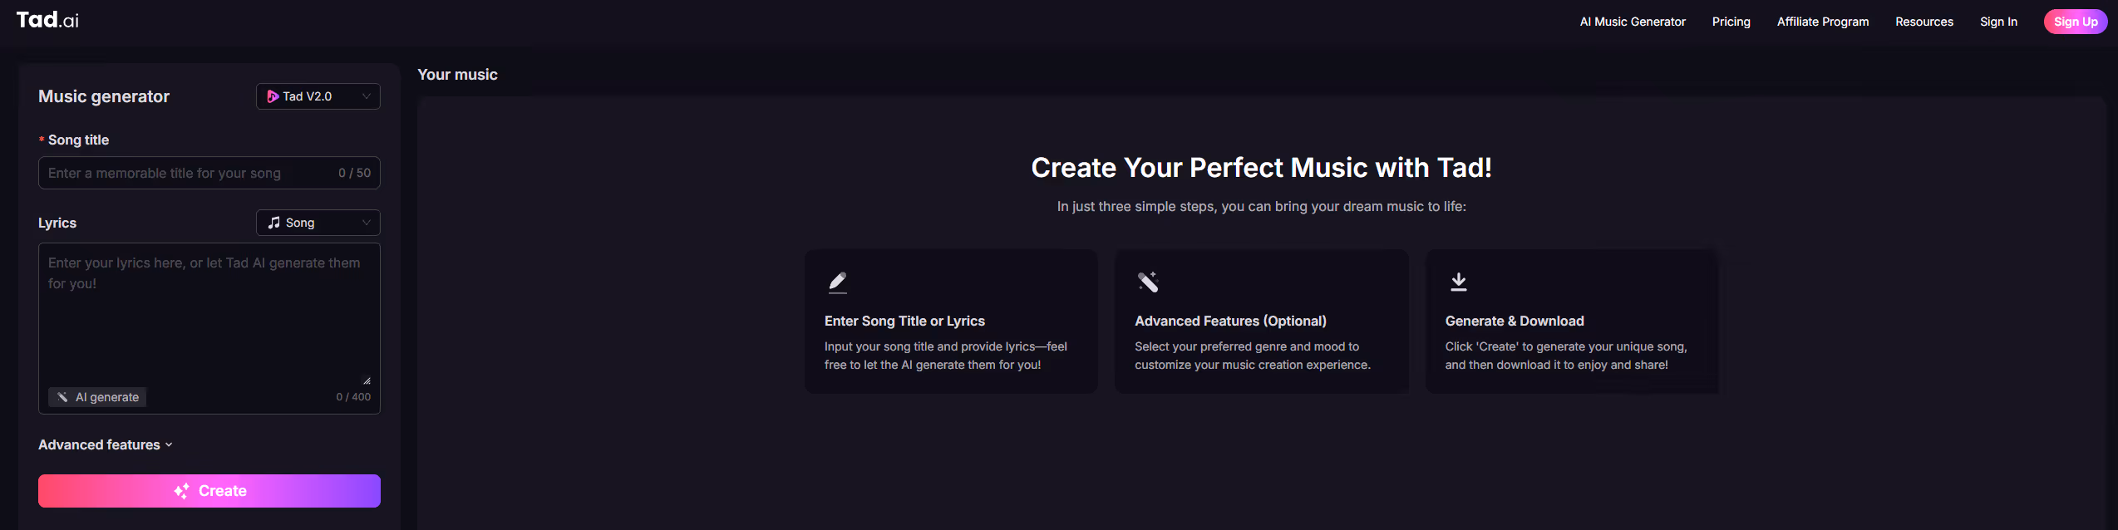Click the 0 / 50 title character counter
The image size is (2118, 530).
point(354,173)
